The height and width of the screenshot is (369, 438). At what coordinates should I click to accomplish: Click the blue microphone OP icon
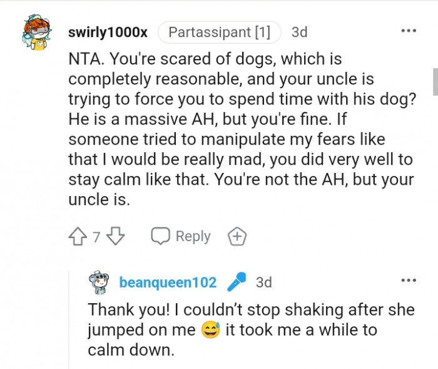click(x=237, y=283)
